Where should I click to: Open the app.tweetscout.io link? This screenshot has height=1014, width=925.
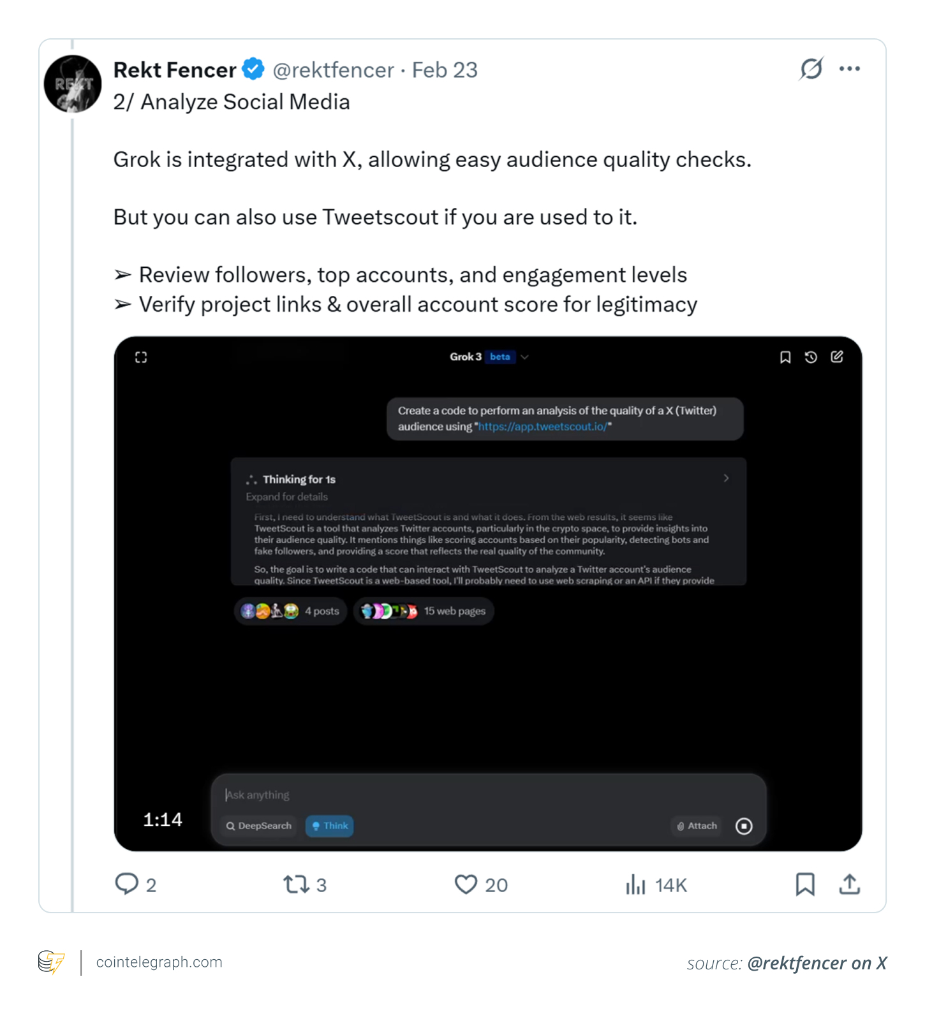click(542, 427)
